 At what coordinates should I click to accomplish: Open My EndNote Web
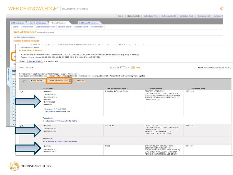coord(150,16)
